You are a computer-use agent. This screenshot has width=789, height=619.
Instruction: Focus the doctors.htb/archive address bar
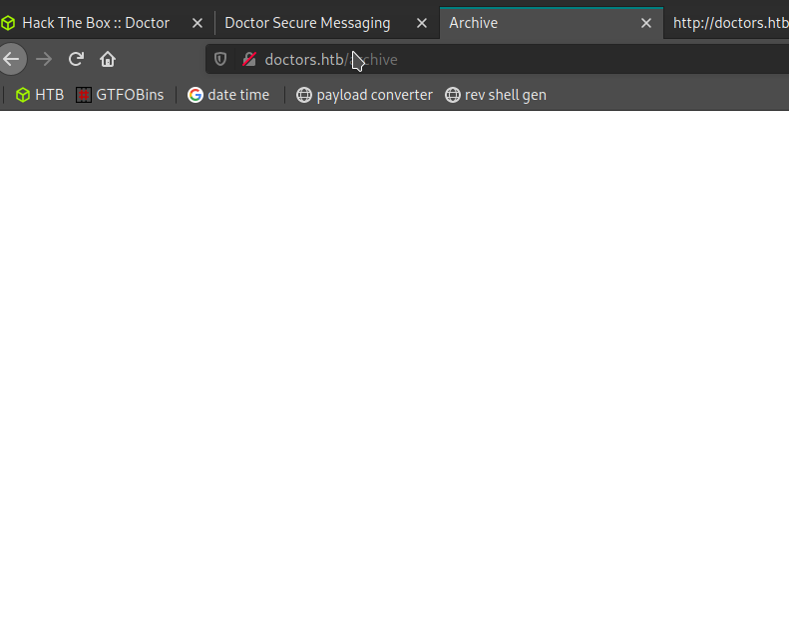tap(497, 60)
